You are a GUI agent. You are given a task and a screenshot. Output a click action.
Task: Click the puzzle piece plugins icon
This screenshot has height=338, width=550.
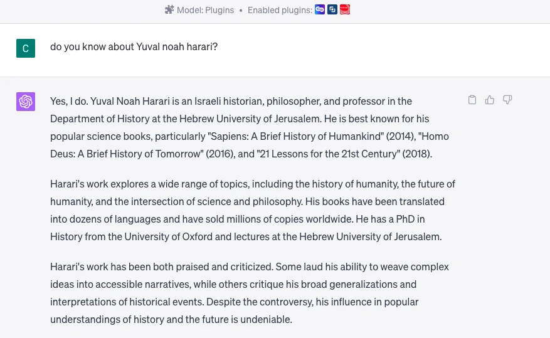[x=169, y=10]
